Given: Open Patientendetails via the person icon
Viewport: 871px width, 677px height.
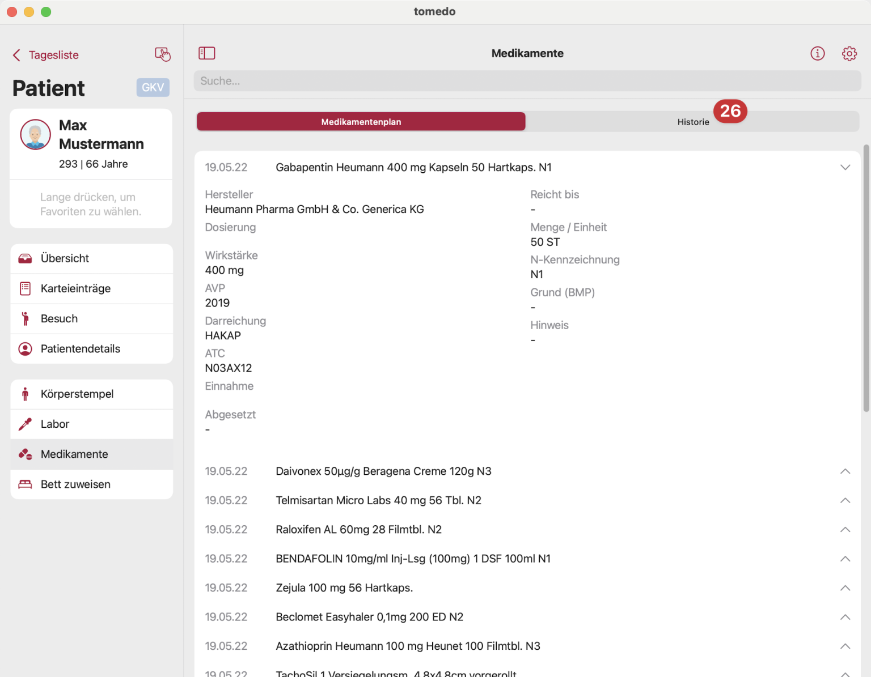Looking at the screenshot, I should coord(25,348).
